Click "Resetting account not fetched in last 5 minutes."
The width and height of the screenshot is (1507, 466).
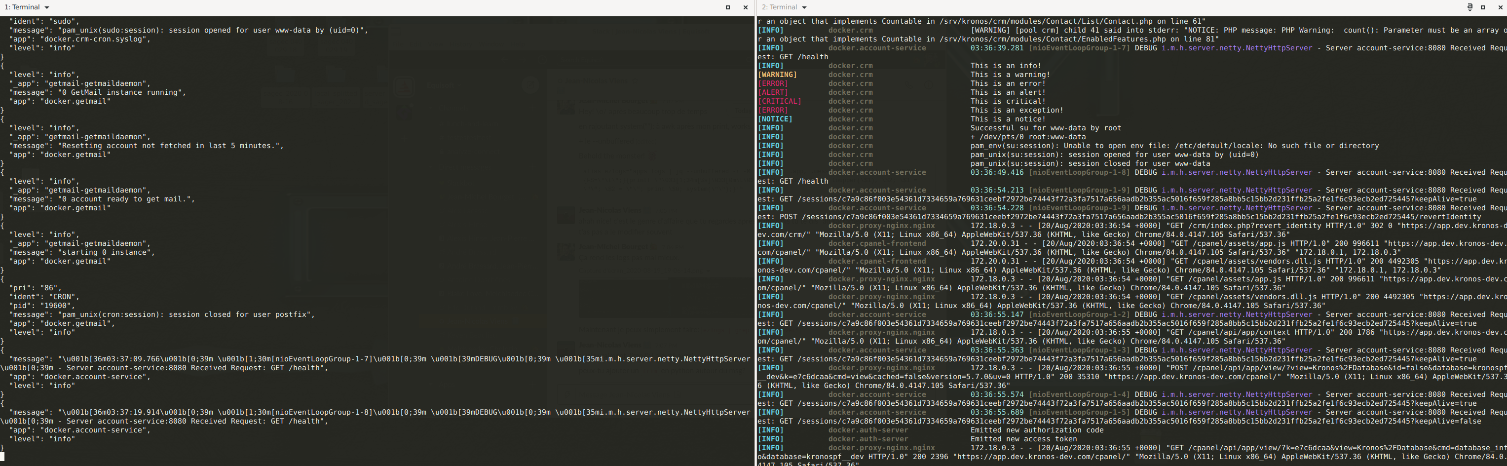[170, 146]
